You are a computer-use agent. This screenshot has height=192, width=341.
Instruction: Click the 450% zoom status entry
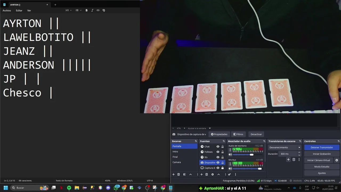(108, 181)
